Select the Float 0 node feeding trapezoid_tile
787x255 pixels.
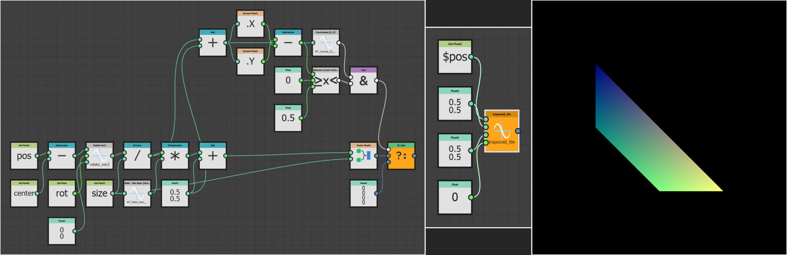point(455,197)
